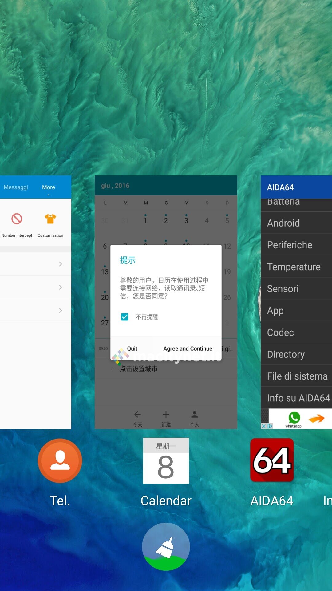
Task: Expand the second chevron row in Tel. card
Action: [36, 287]
